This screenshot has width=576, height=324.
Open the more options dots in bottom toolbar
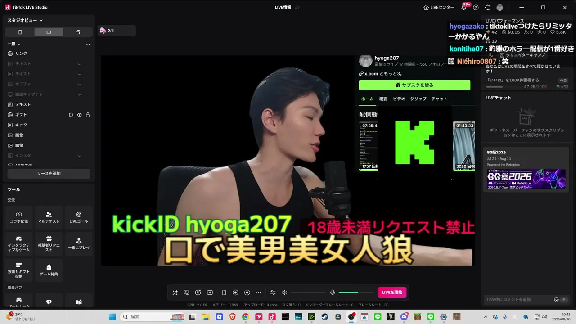pos(258,292)
